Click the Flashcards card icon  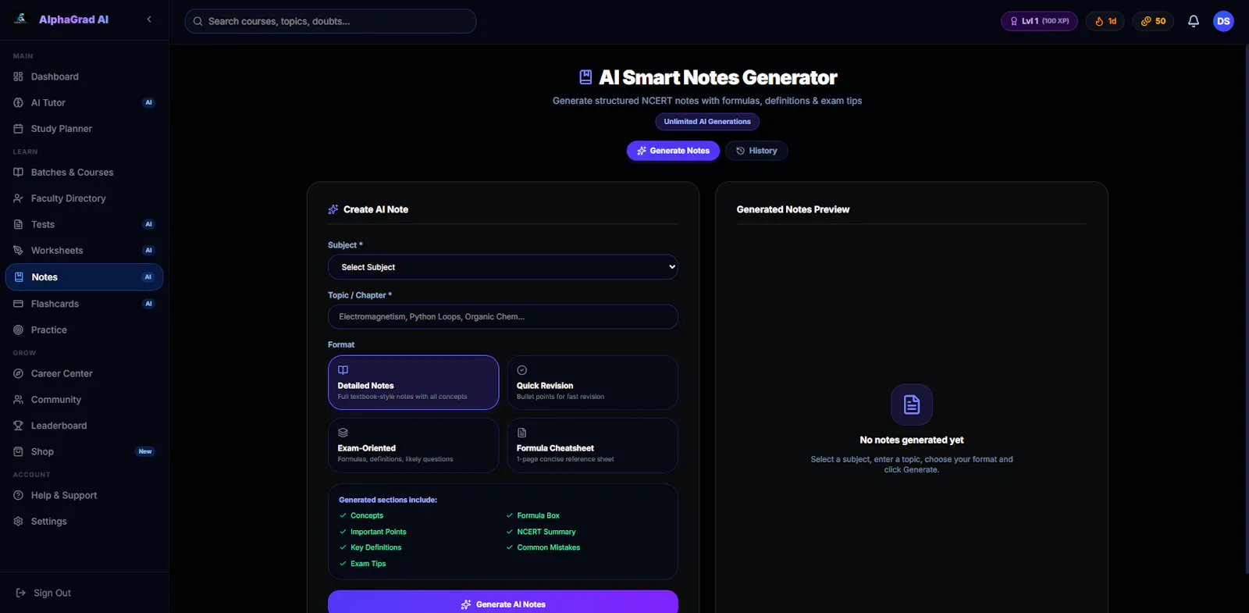(18, 304)
